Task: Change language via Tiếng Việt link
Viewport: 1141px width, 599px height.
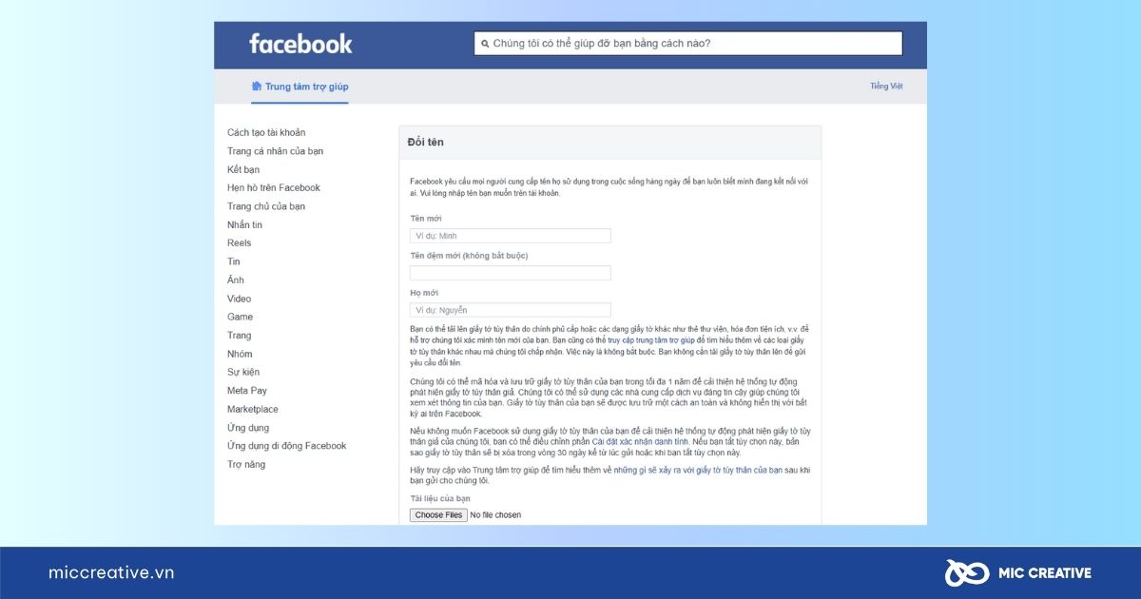Action: pos(886,87)
